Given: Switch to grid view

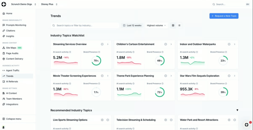Looking at the screenshot, I should pyautogui.click(x=173, y=26).
